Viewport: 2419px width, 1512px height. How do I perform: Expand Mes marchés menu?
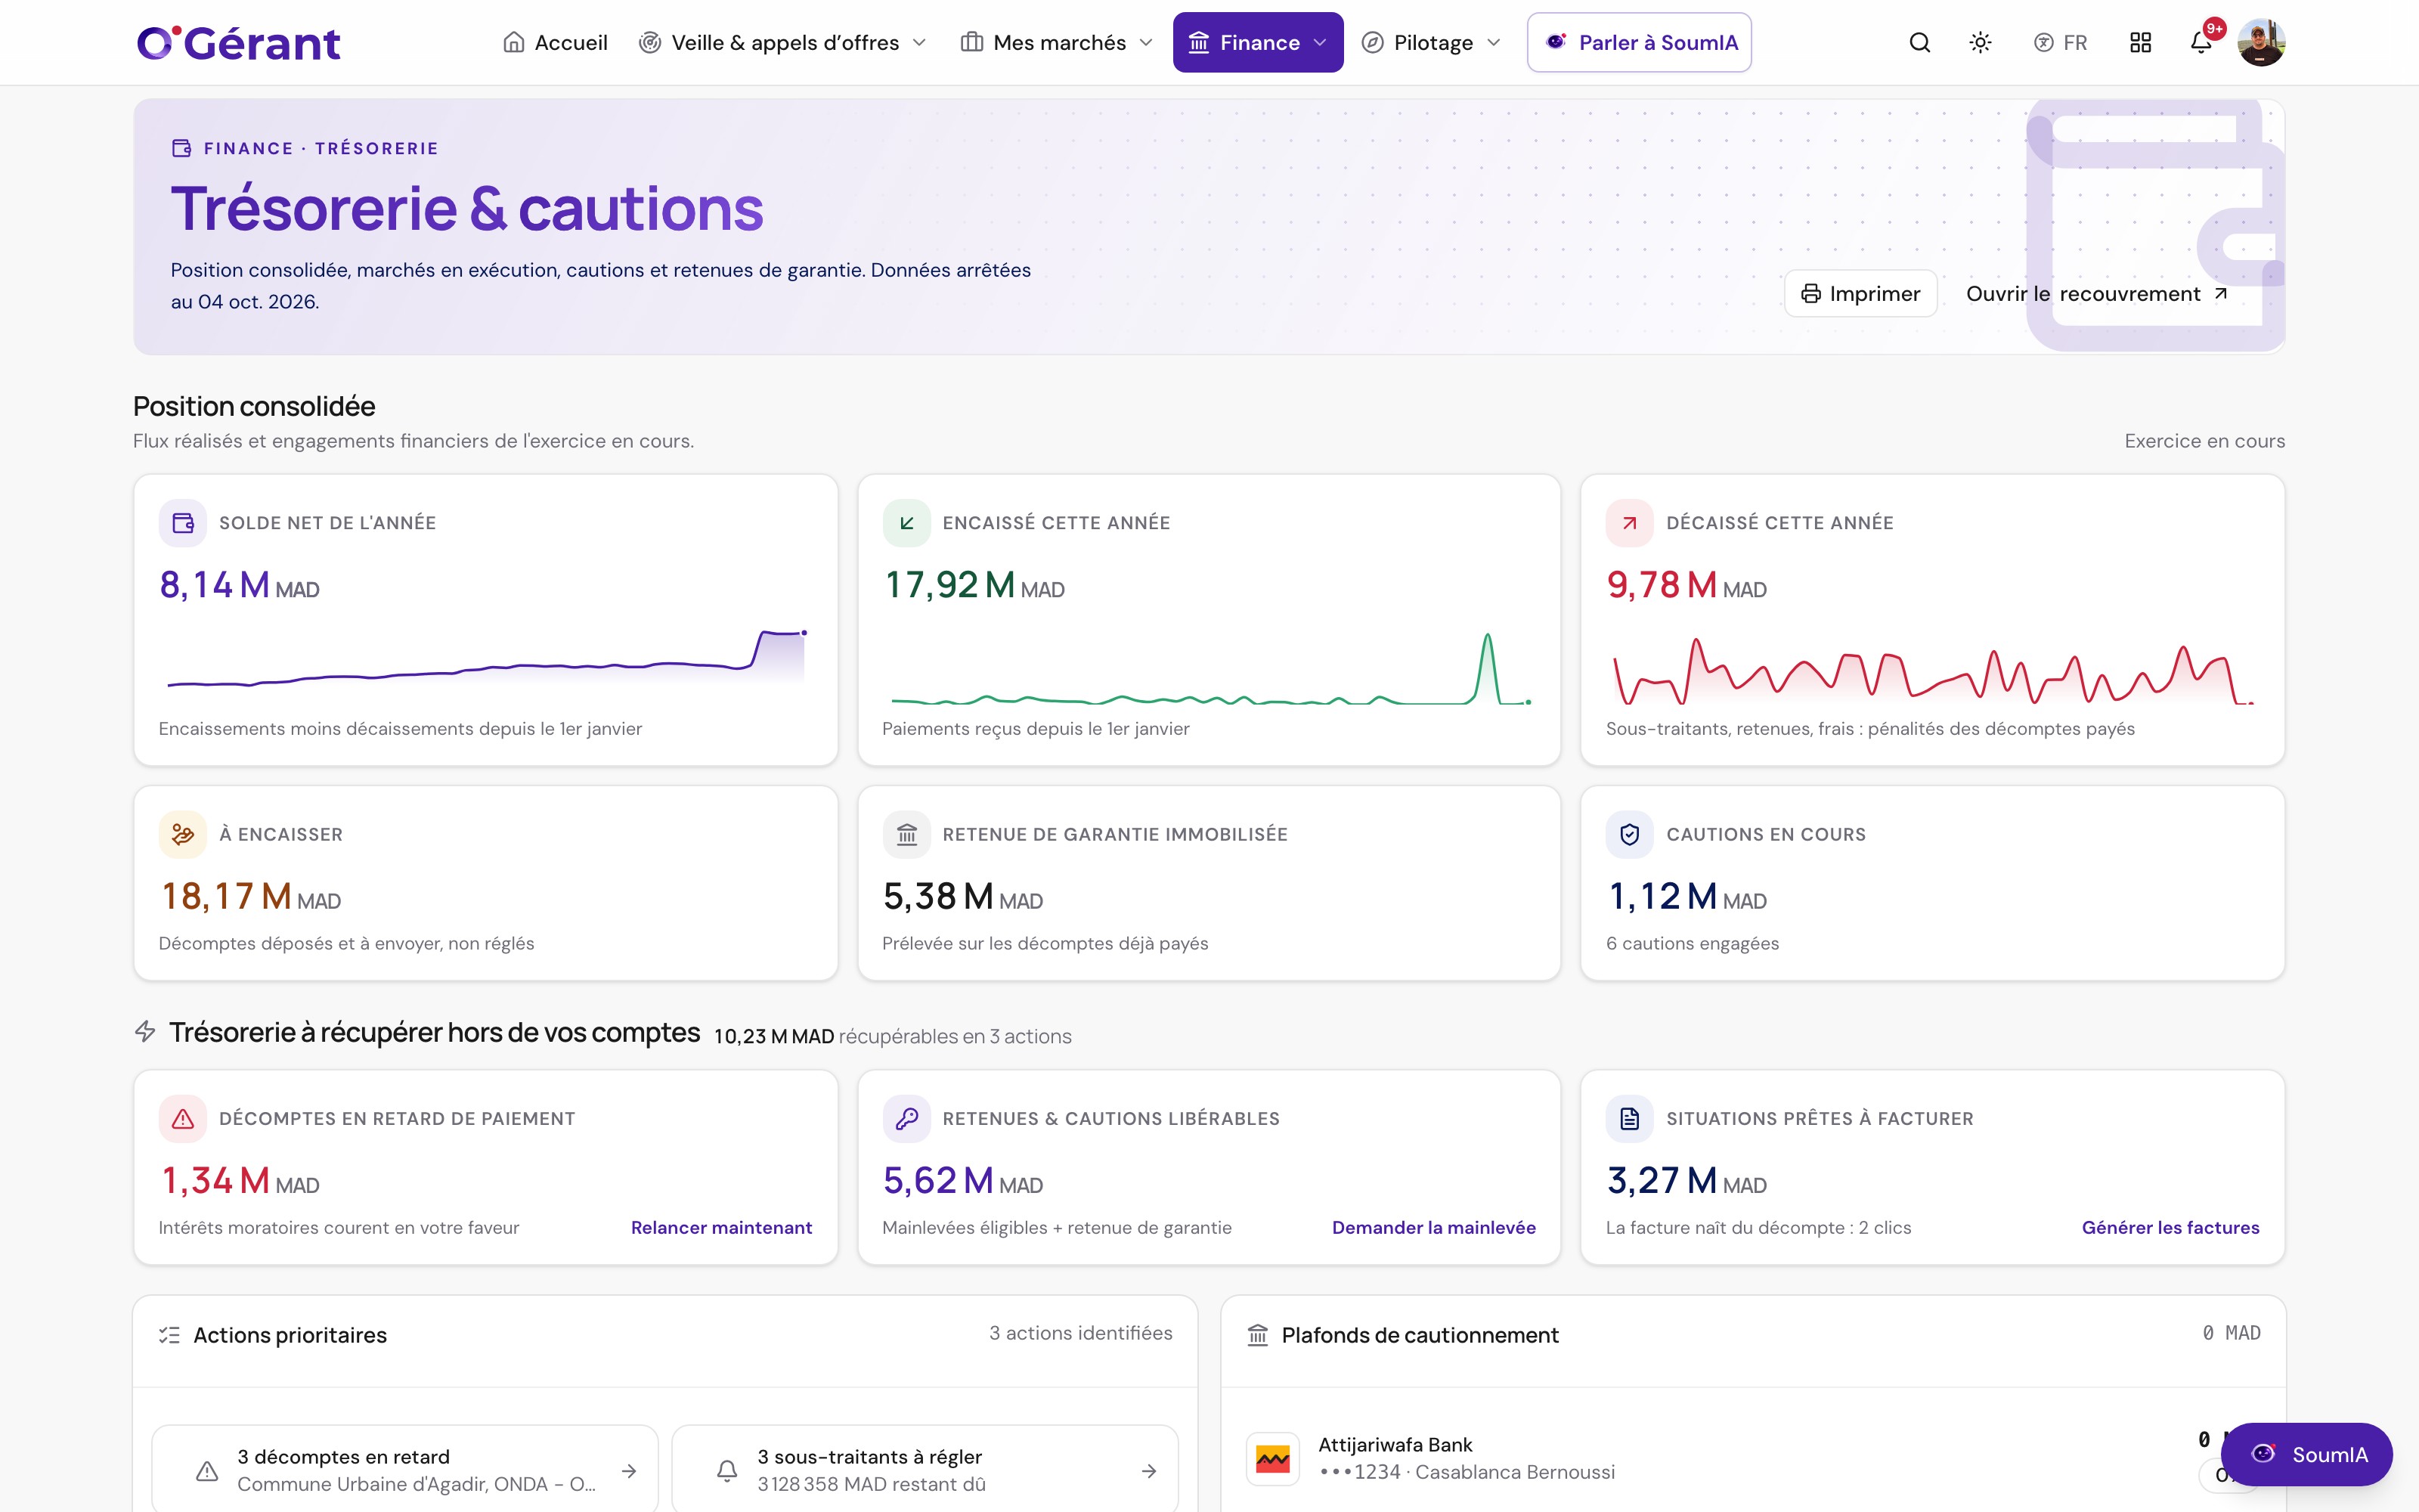pyautogui.click(x=1057, y=43)
